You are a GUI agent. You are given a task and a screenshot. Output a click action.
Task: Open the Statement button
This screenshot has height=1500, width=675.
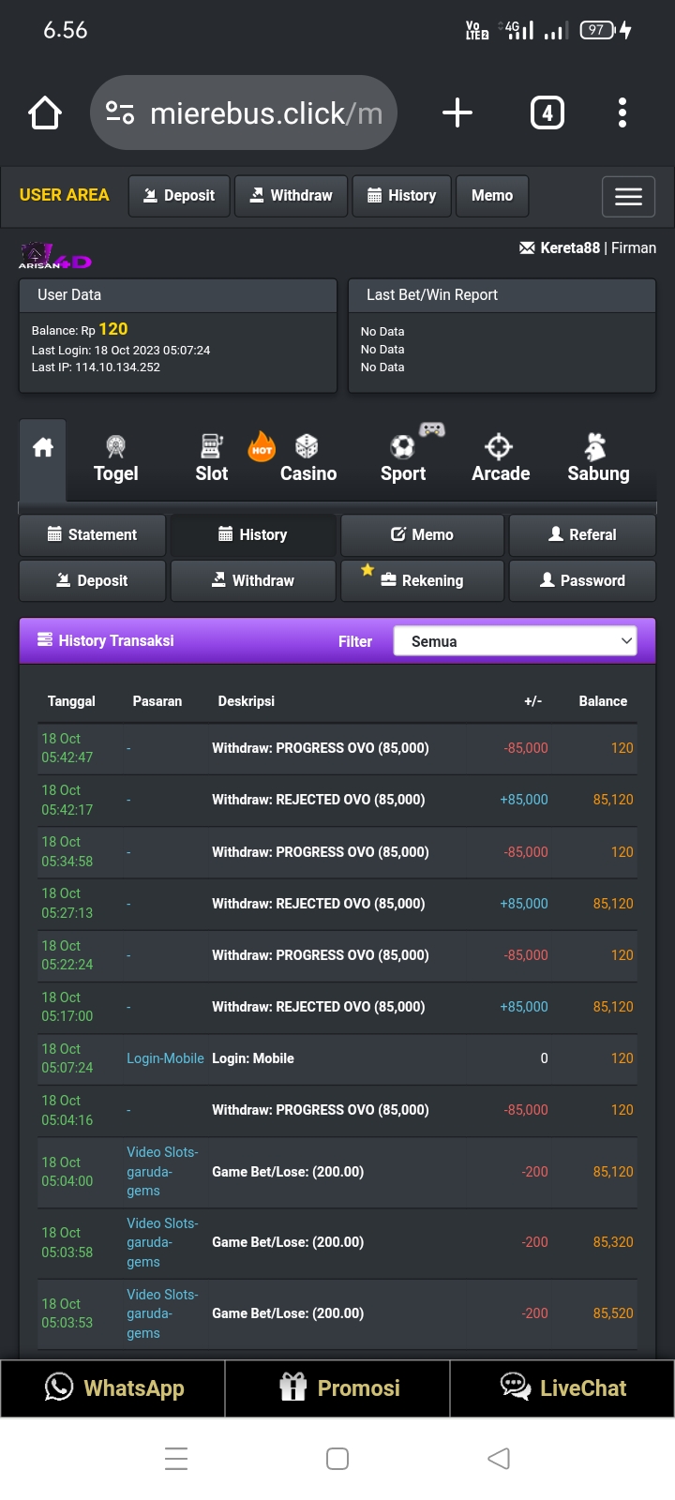pos(92,535)
